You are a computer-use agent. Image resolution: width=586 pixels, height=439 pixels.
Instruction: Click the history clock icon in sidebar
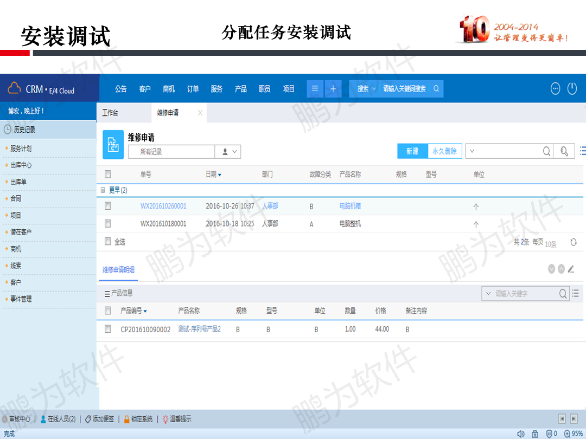(8, 130)
